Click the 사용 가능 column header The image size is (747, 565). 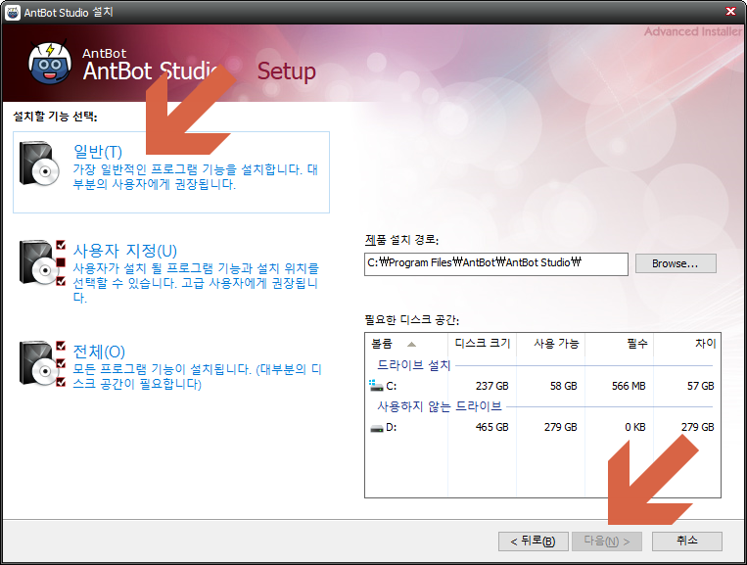coord(551,344)
